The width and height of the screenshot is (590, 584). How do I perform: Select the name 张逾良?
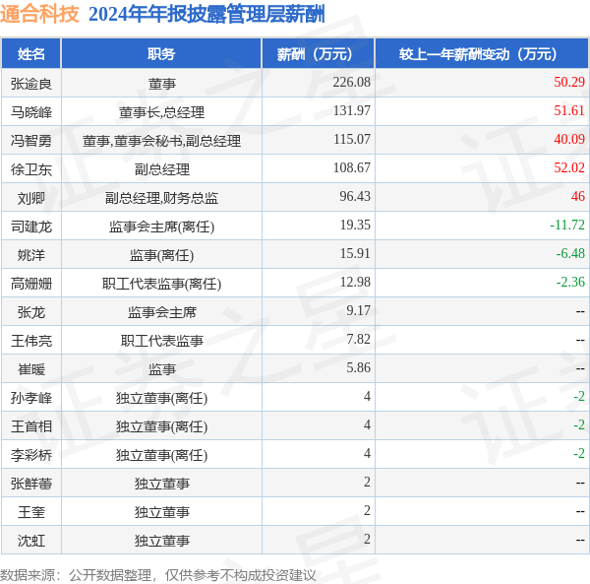click(x=30, y=84)
